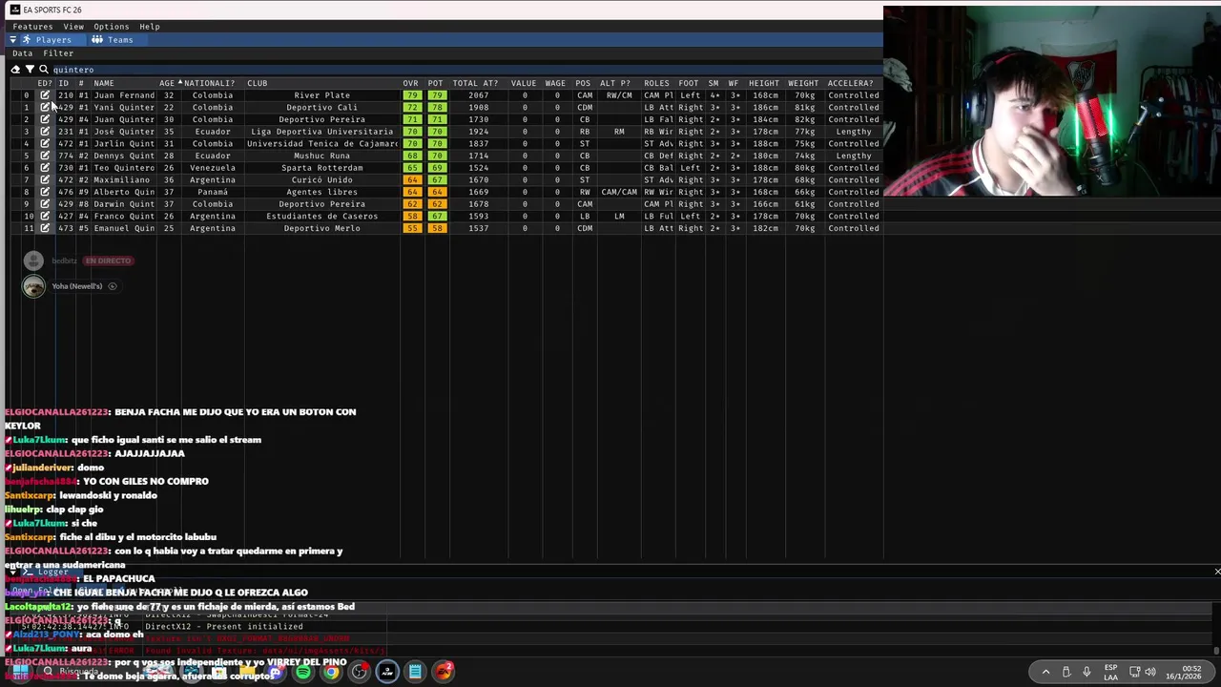Open the Data menu
This screenshot has width=1221, height=687.
pyautogui.click(x=22, y=53)
